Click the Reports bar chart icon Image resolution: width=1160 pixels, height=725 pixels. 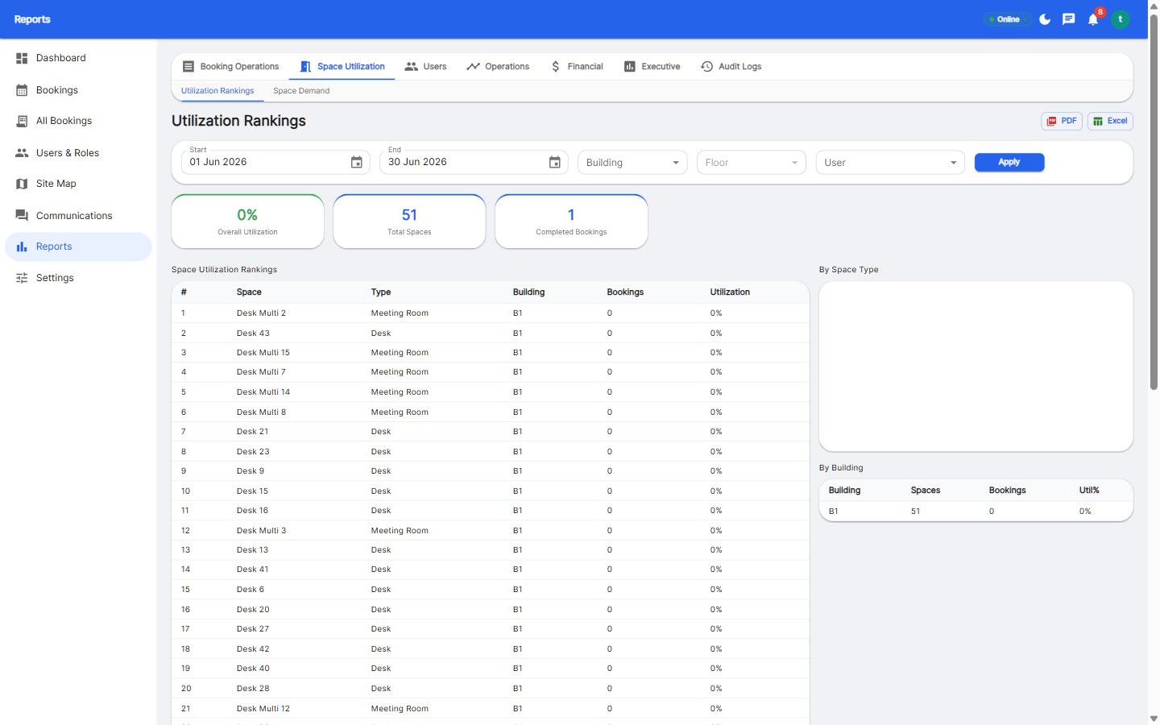click(x=22, y=246)
